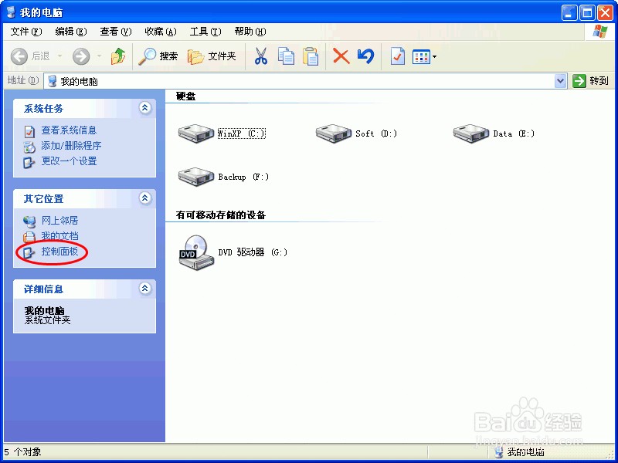Click the WinXP (C:) drive label
Screen dimensions: 618x463
click(x=242, y=133)
